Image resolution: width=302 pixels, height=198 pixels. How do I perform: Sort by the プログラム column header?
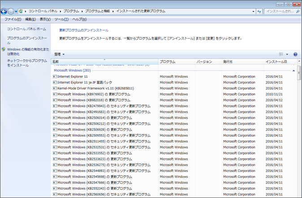pyautogui.click(x=177, y=62)
